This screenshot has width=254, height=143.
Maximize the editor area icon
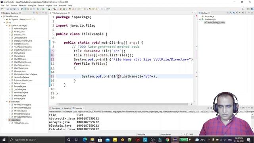[196, 13]
